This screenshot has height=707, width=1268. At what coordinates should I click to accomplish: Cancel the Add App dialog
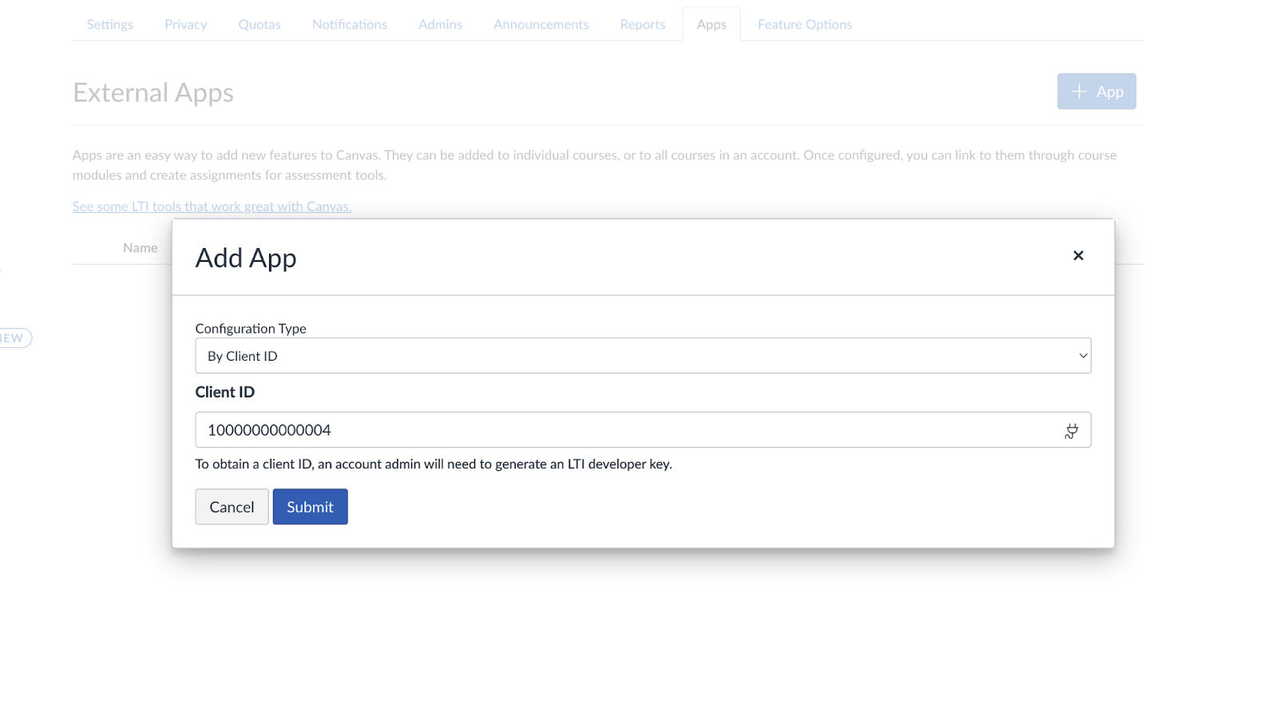pyautogui.click(x=232, y=507)
